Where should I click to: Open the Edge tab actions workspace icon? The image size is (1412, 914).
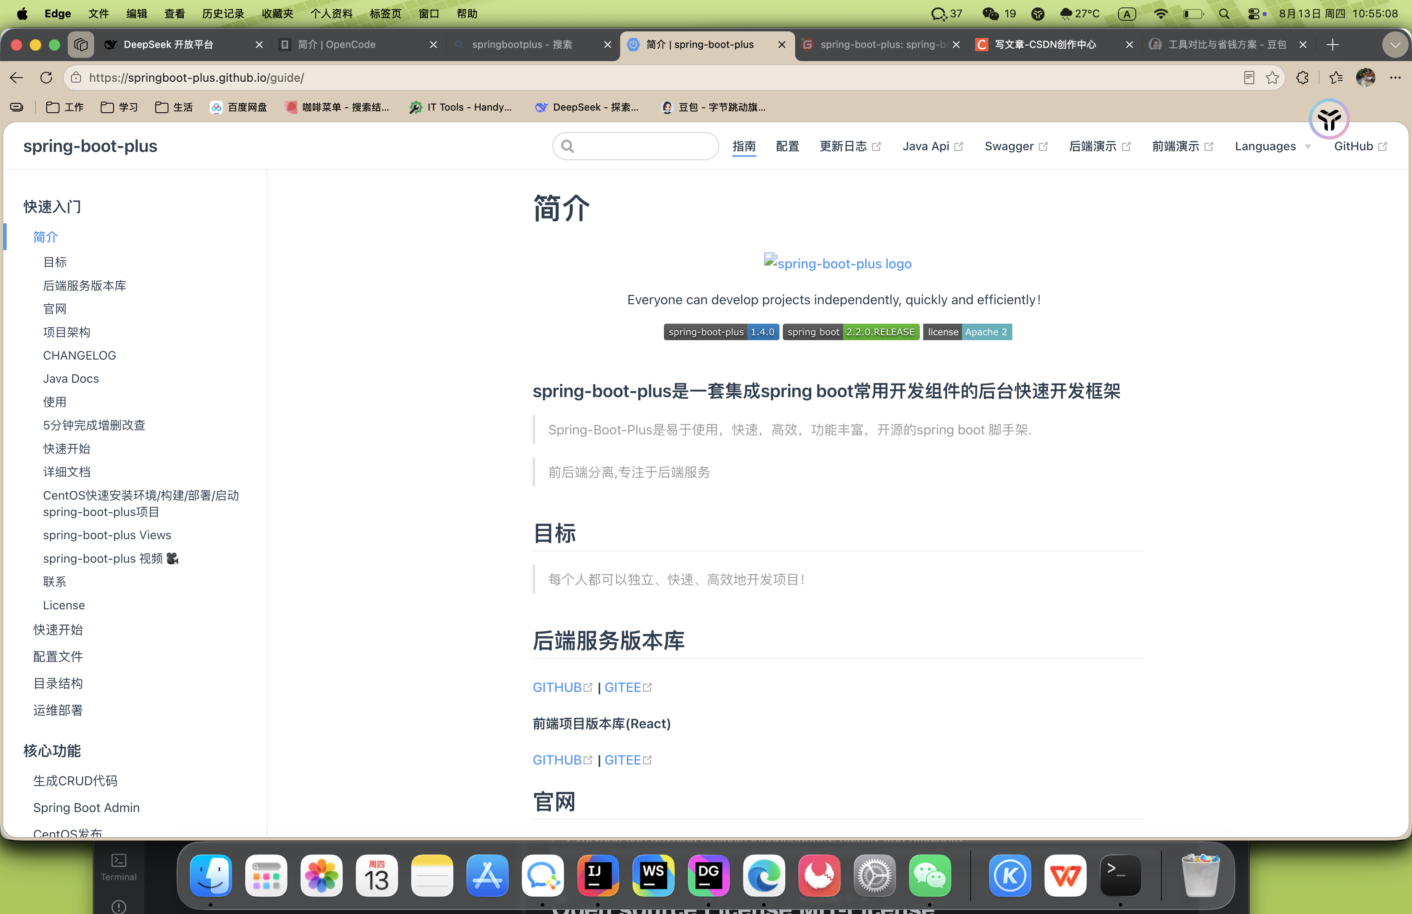point(81,45)
